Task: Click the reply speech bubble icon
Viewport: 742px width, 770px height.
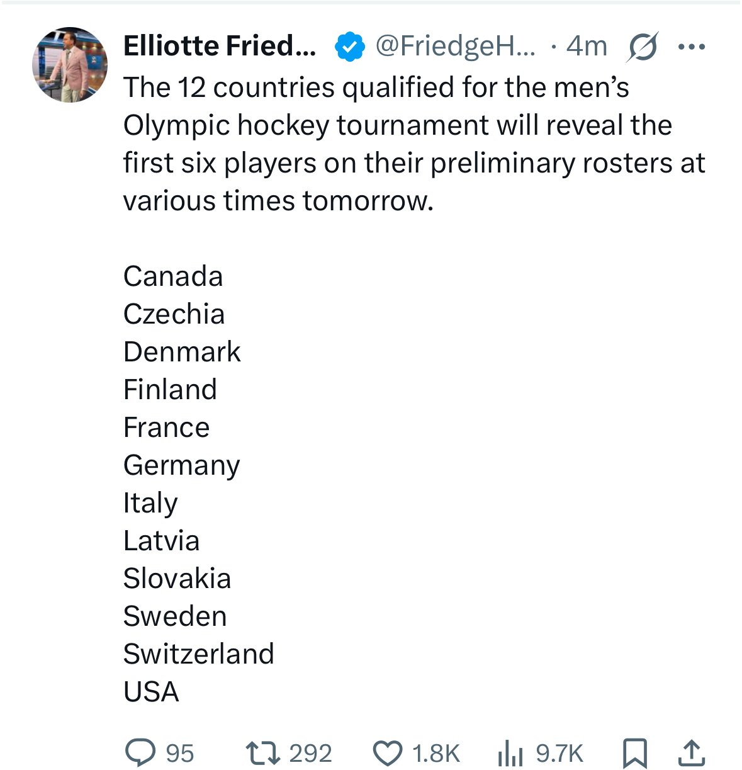Action: pyautogui.click(x=140, y=752)
